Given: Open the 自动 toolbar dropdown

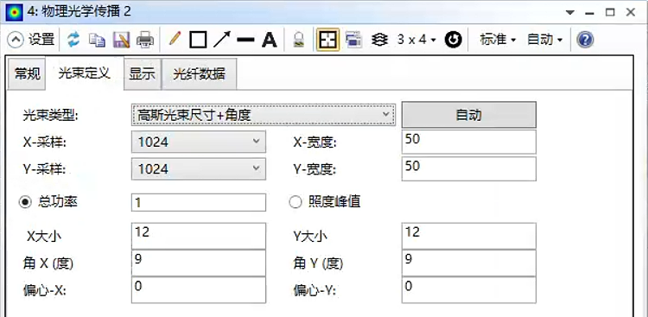Looking at the screenshot, I should pos(544,40).
